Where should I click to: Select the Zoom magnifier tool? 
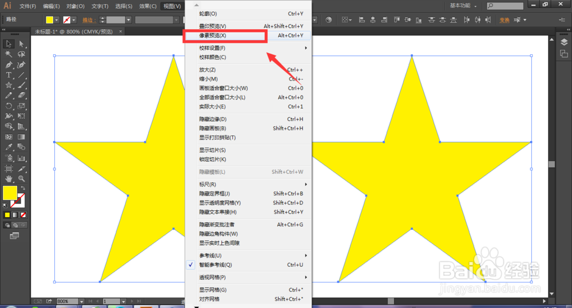click(22, 179)
